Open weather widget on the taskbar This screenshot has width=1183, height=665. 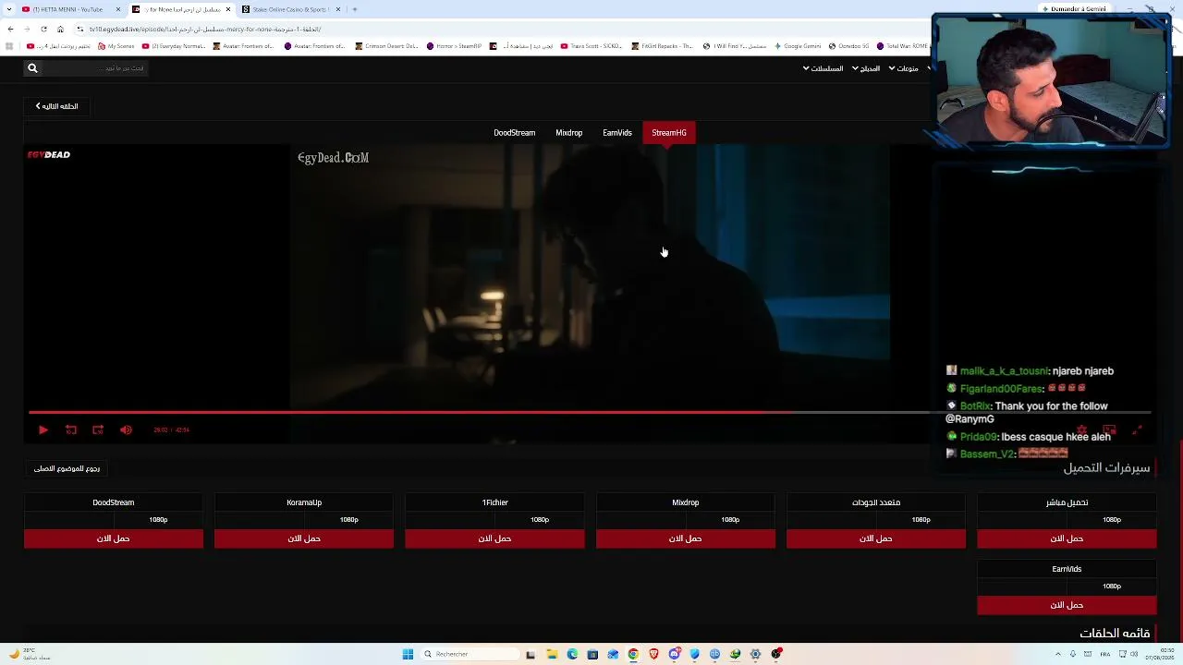tap(28, 654)
